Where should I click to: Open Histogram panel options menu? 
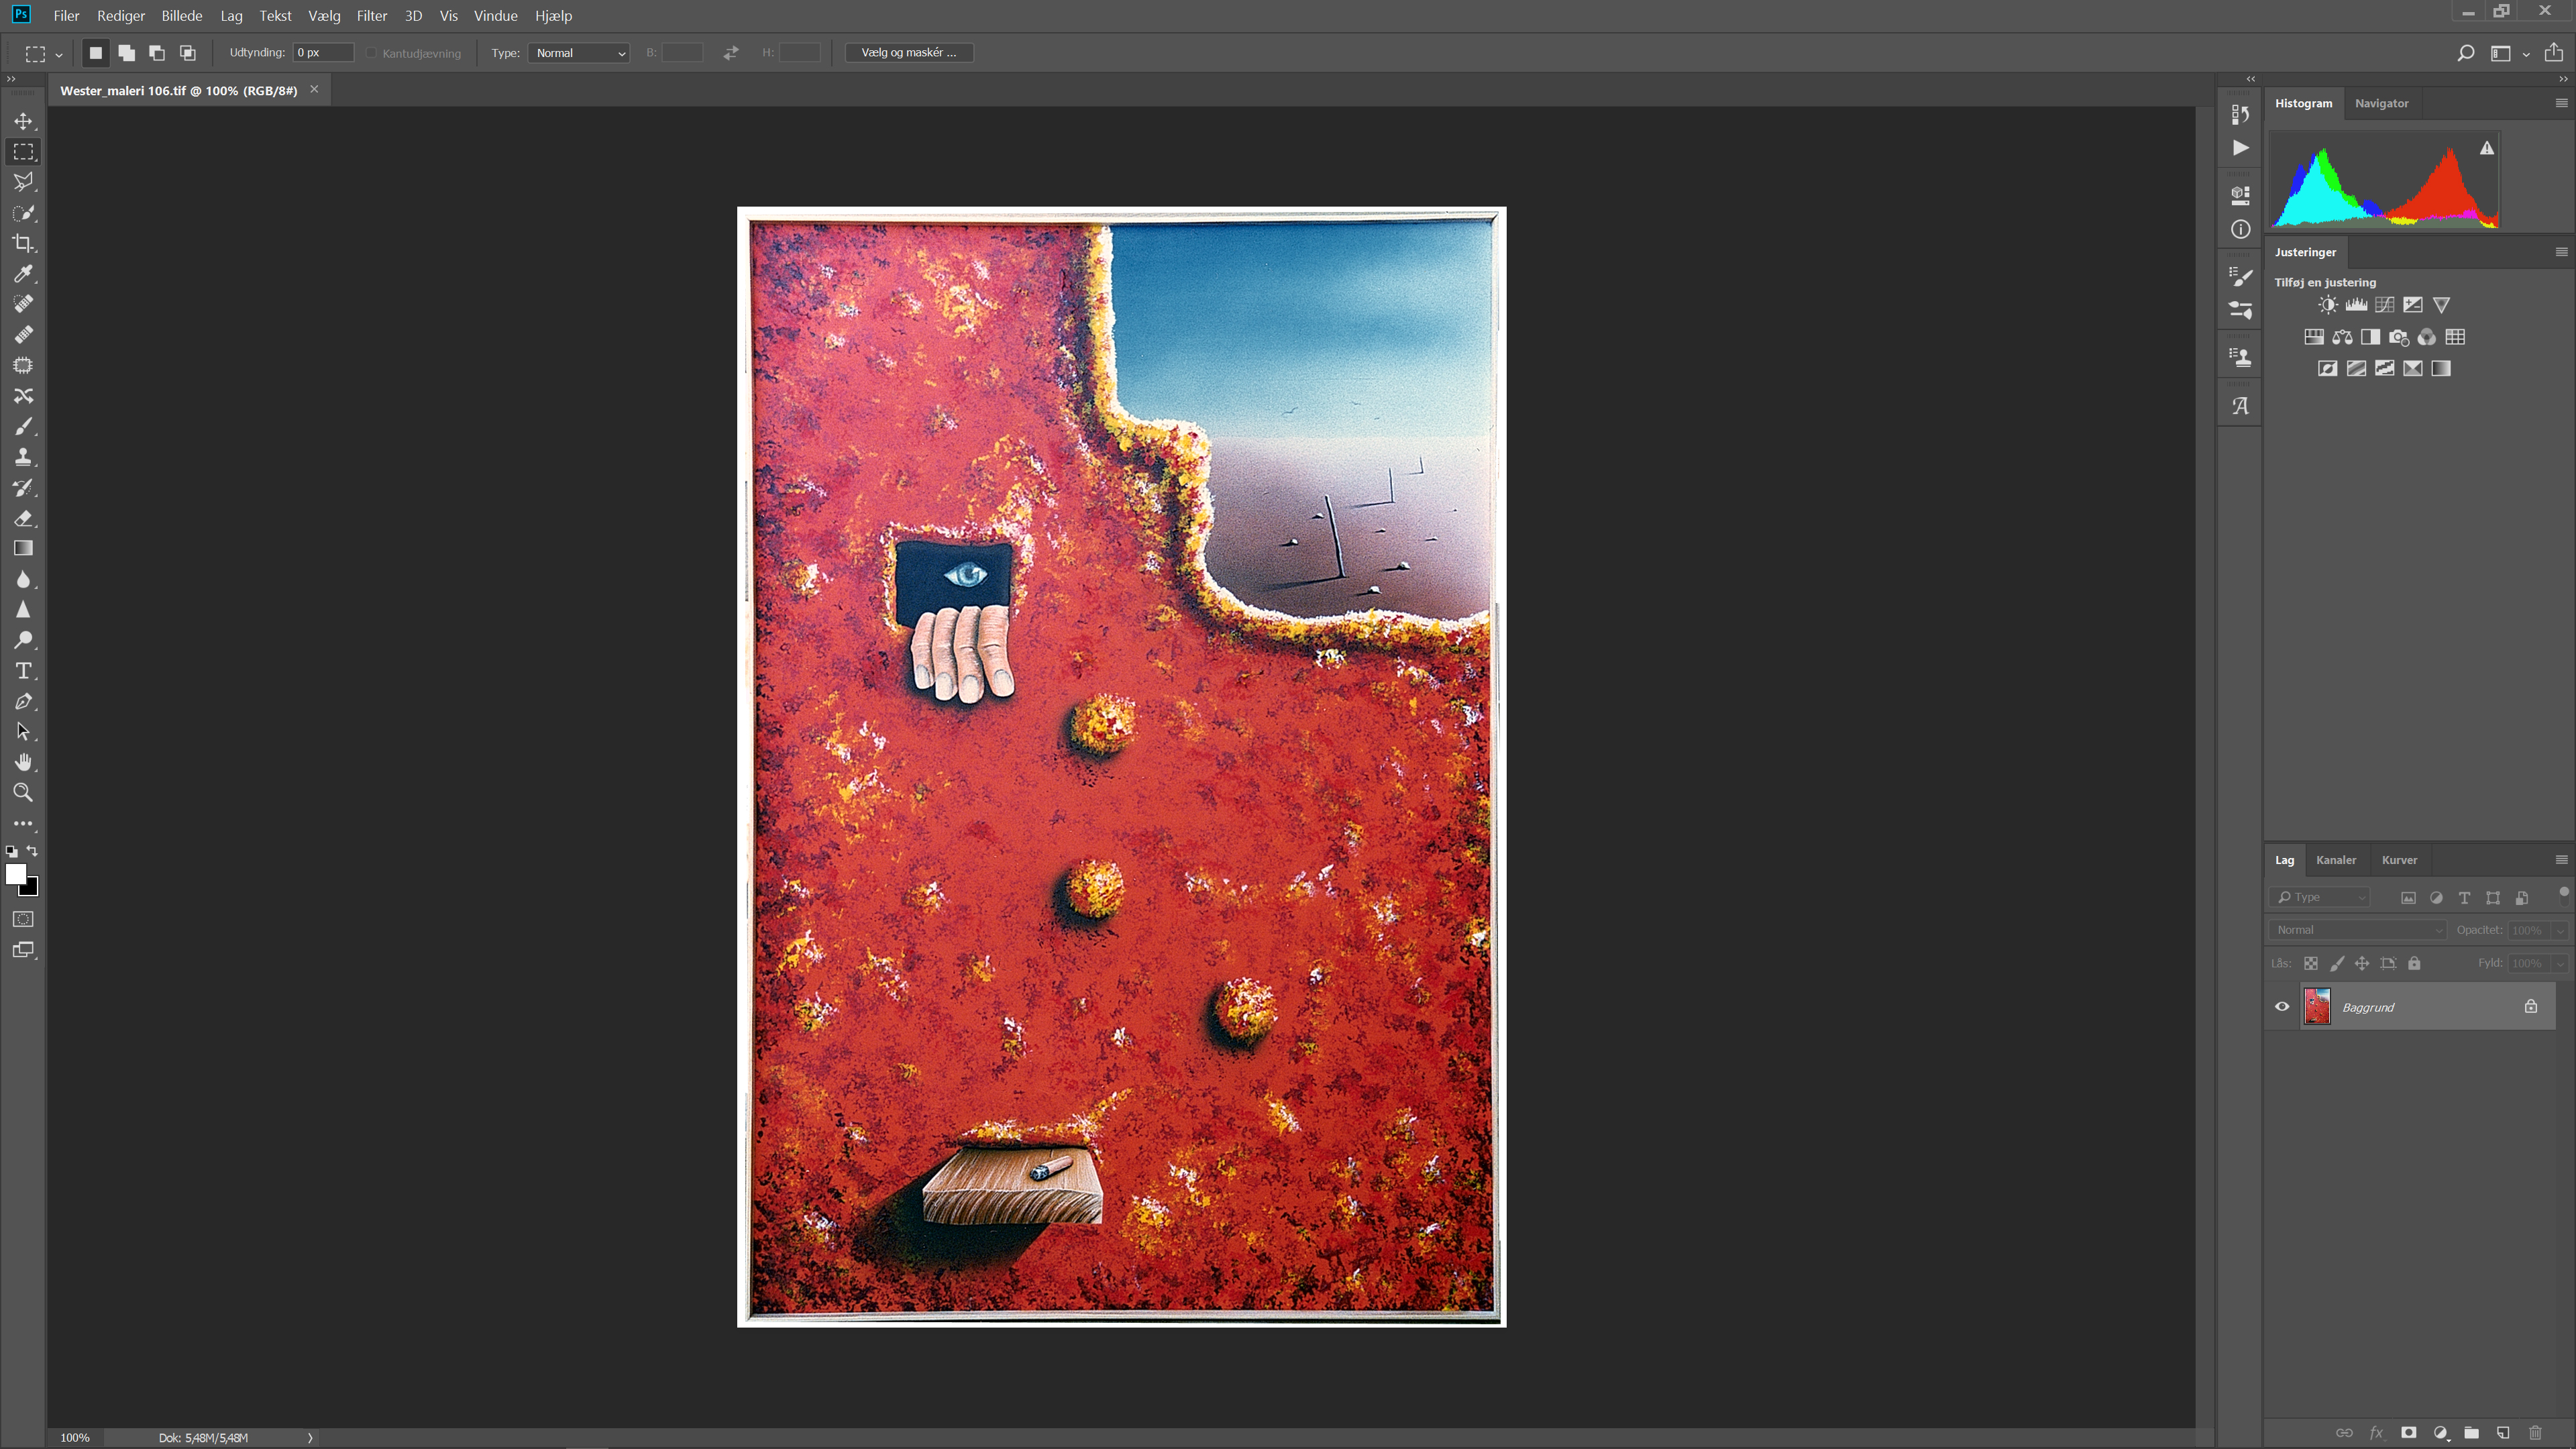tap(2561, 103)
